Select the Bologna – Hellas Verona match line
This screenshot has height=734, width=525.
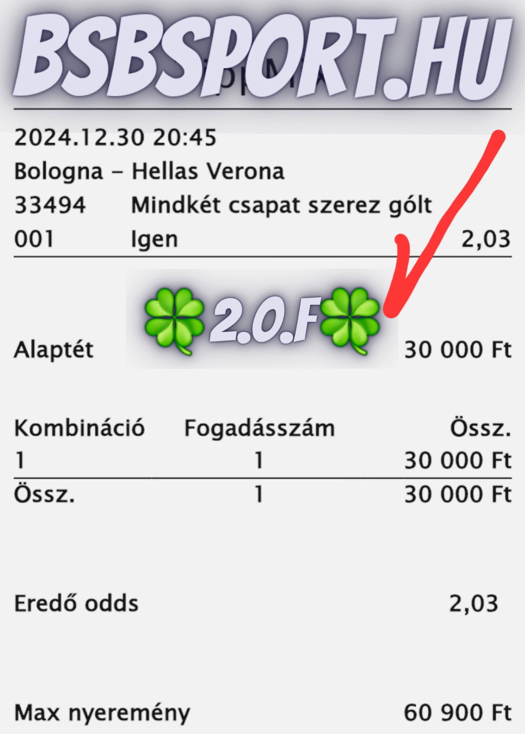pos(149,172)
